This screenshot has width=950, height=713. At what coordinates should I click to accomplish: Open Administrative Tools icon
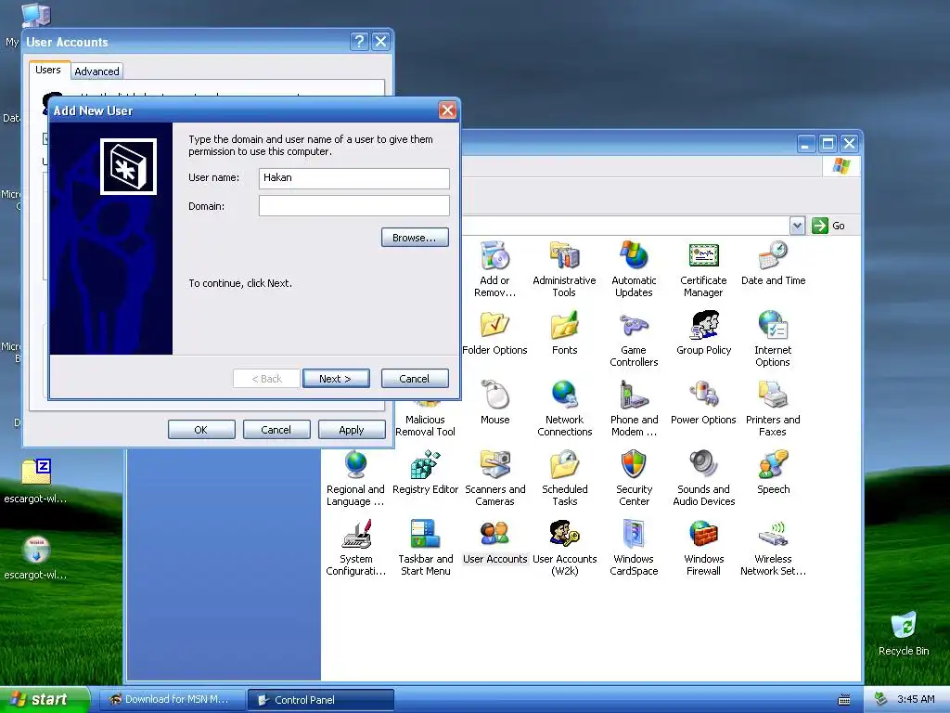[564, 268]
